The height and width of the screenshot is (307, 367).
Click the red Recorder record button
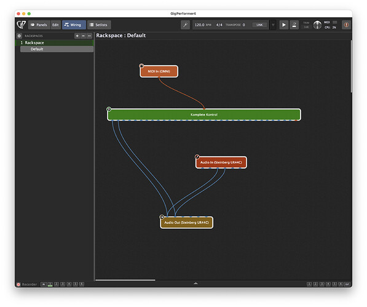pos(18,284)
